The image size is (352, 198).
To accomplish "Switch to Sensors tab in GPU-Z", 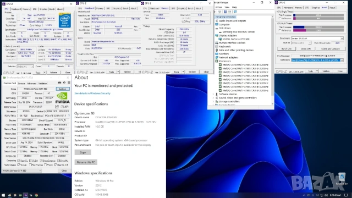I will (21, 83).
